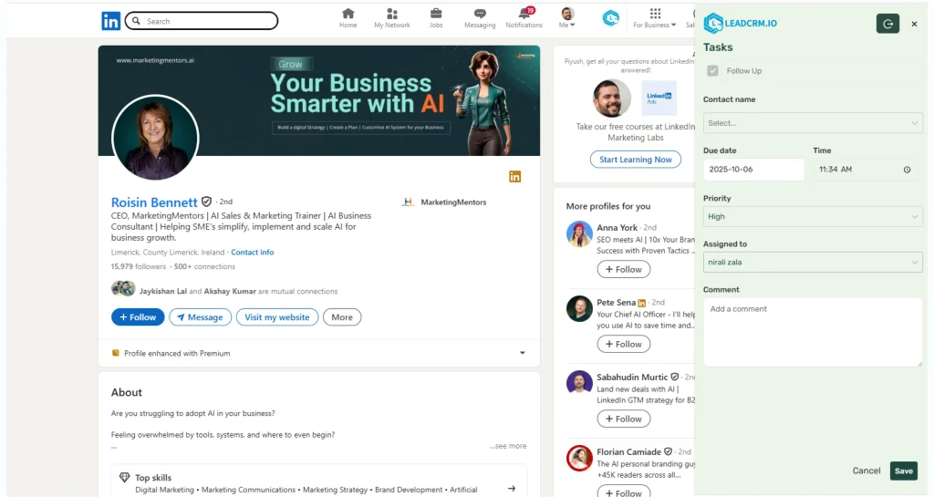Open the Priority dropdown showing High
The image size is (934, 497).
coord(812,217)
